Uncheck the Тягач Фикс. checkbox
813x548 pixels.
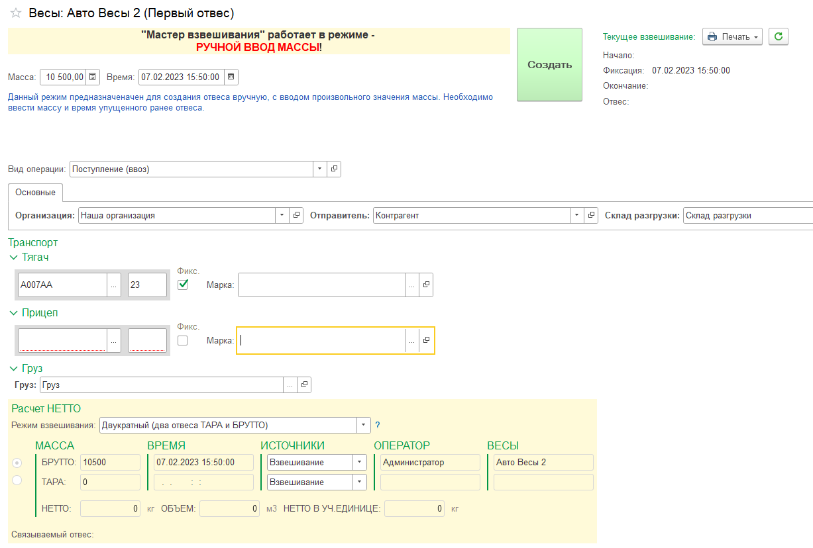point(183,285)
